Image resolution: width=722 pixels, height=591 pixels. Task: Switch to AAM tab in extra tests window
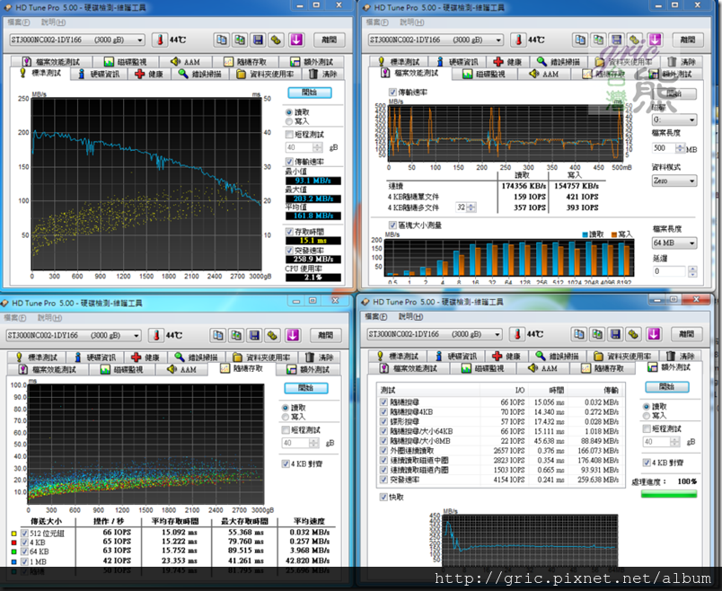[543, 368]
